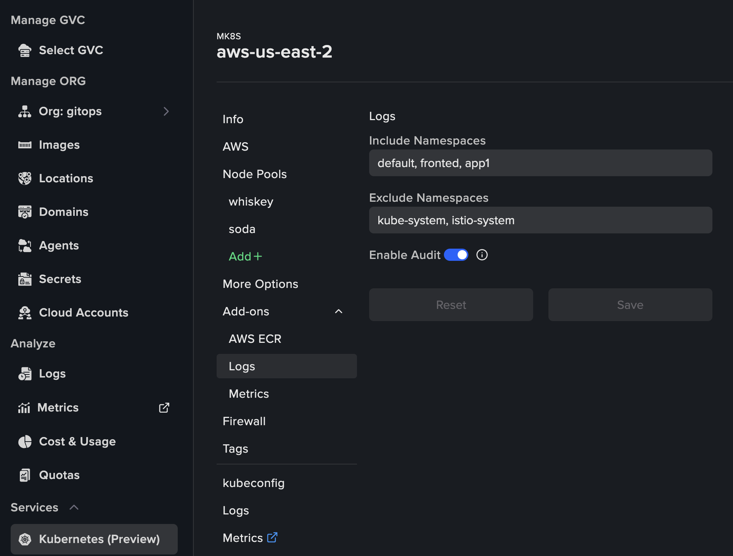The height and width of the screenshot is (556, 733).
Task: Toggle the Enable Audit switch
Action: (456, 255)
